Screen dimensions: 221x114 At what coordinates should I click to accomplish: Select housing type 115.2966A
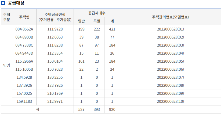click(x=24, y=61)
